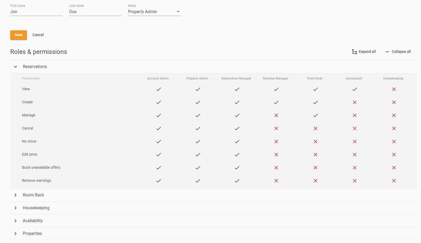Click the Collapse all button label
Viewport: 421px width, 243px height.
pyautogui.click(x=401, y=52)
